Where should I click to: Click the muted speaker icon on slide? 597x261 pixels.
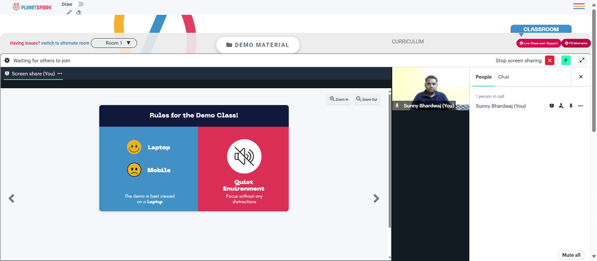(x=244, y=156)
